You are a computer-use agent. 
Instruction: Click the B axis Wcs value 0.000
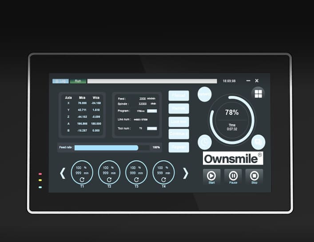point(96,131)
